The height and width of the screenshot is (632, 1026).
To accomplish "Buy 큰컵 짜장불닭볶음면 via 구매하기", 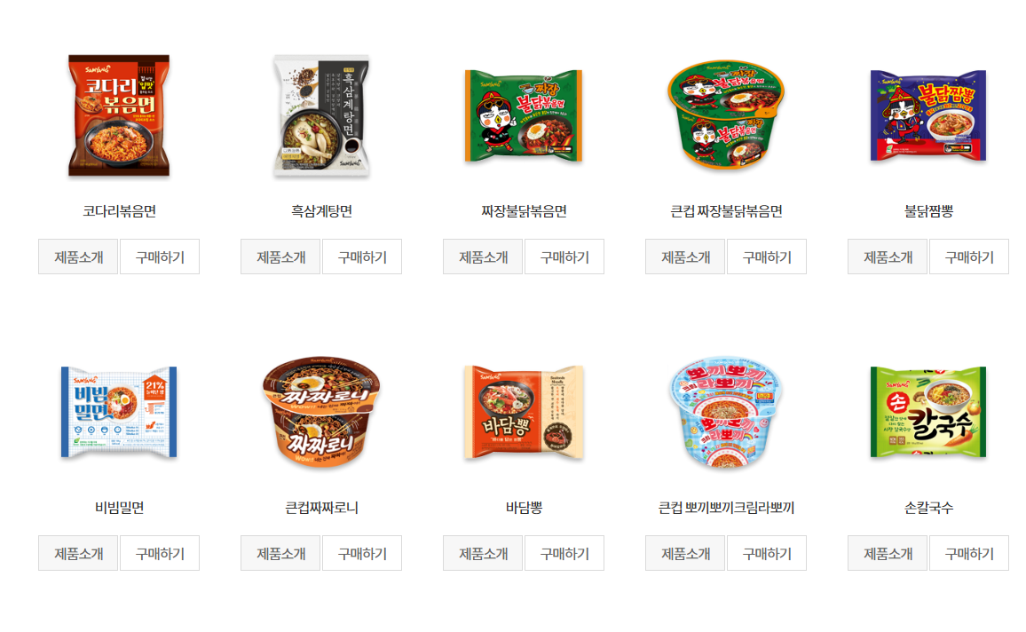I will pos(767,257).
